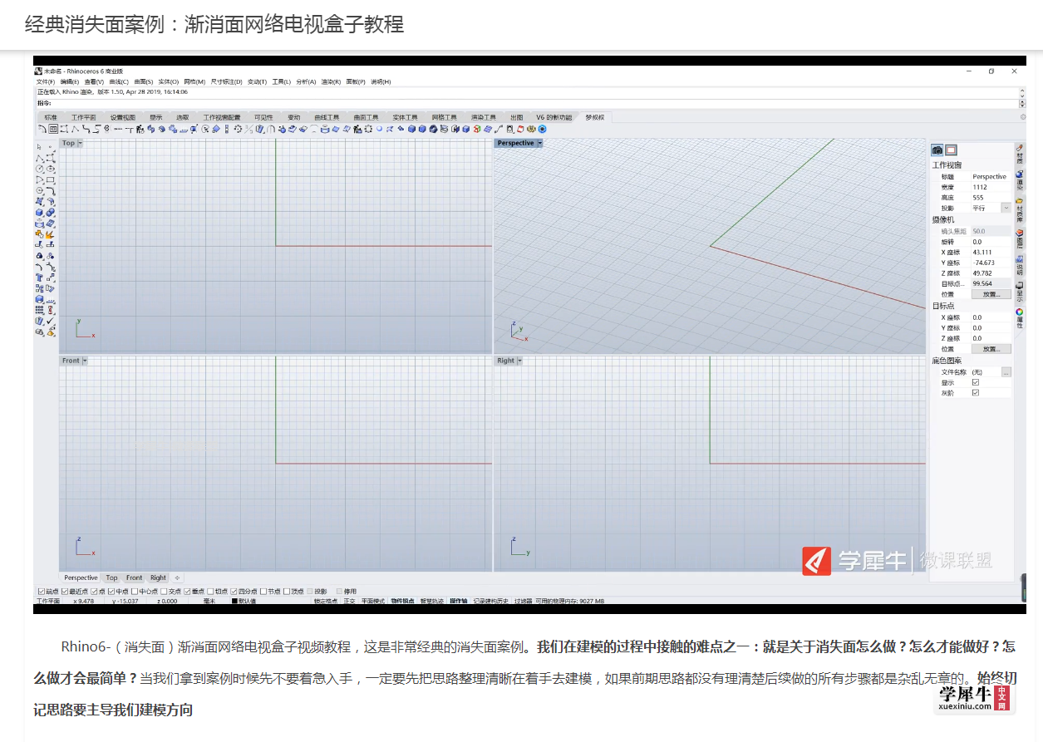This screenshot has height=742, width=1043.
Task: Switch to the 曲面工具 toolbar tab
Action: (366, 117)
